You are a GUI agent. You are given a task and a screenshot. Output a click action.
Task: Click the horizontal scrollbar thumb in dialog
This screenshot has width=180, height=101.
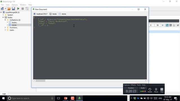pos(40,81)
